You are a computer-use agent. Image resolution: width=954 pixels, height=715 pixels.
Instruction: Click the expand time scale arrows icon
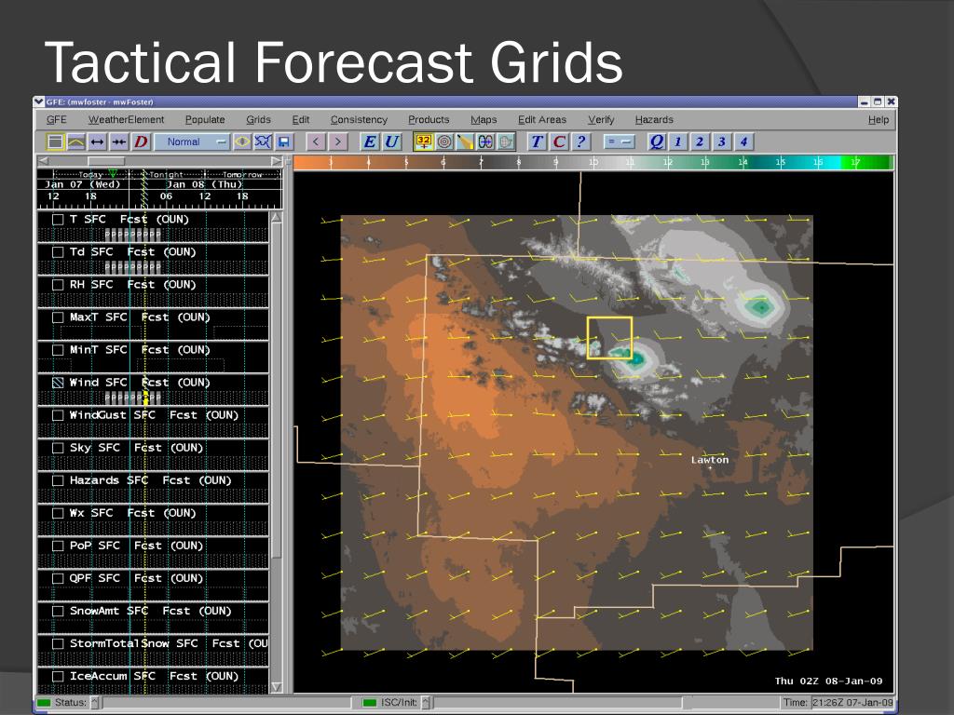(x=97, y=142)
